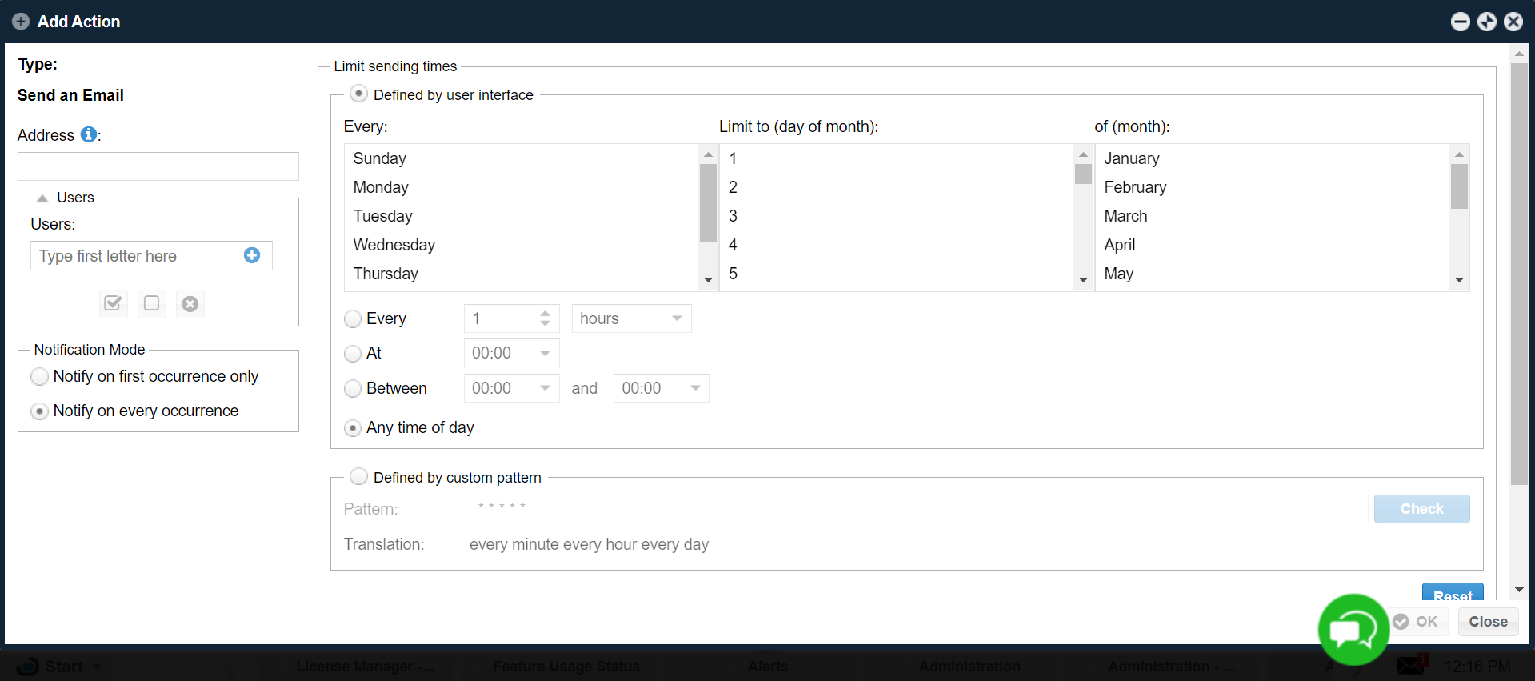This screenshot has width=1535, height=681.
Task: Click the Address input field
Action: (158, 166)
